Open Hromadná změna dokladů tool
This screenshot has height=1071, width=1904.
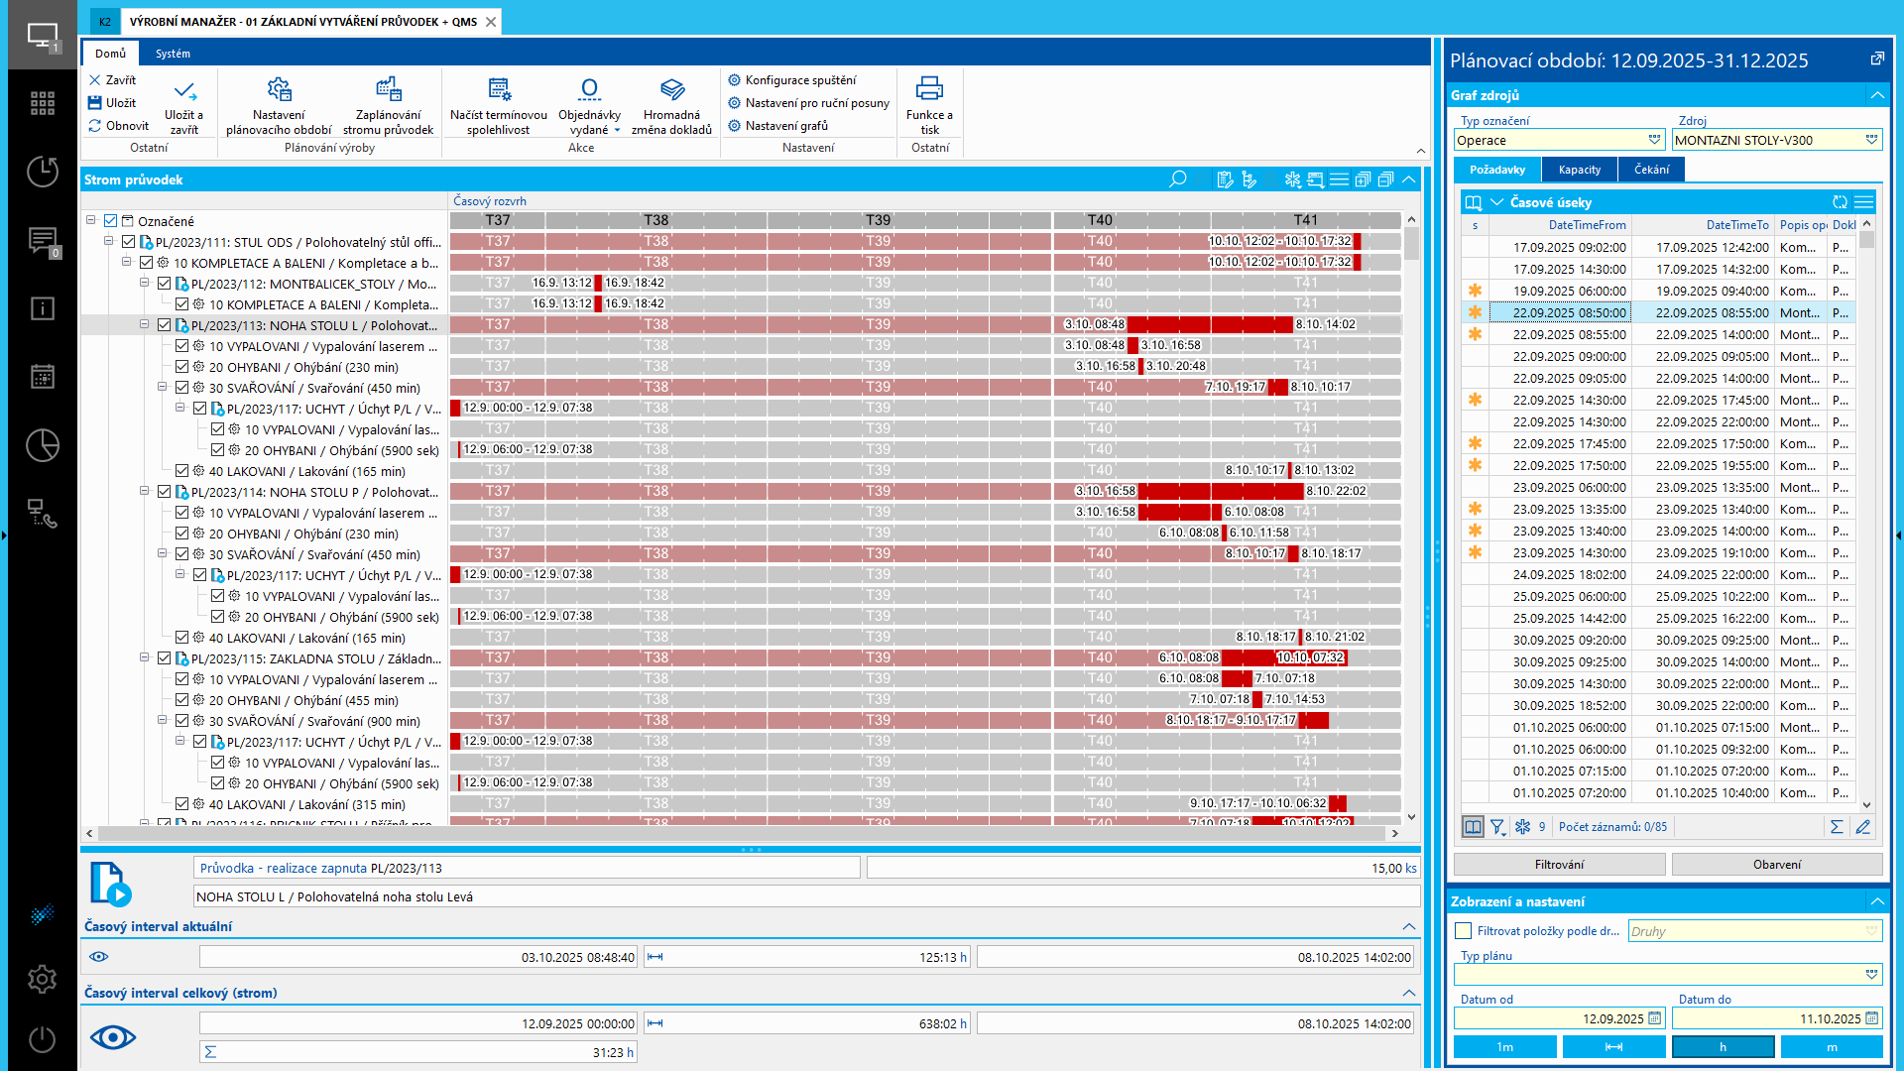click(x=672, y=90)
